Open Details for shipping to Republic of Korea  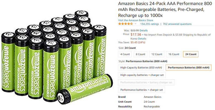coord(142,39)
